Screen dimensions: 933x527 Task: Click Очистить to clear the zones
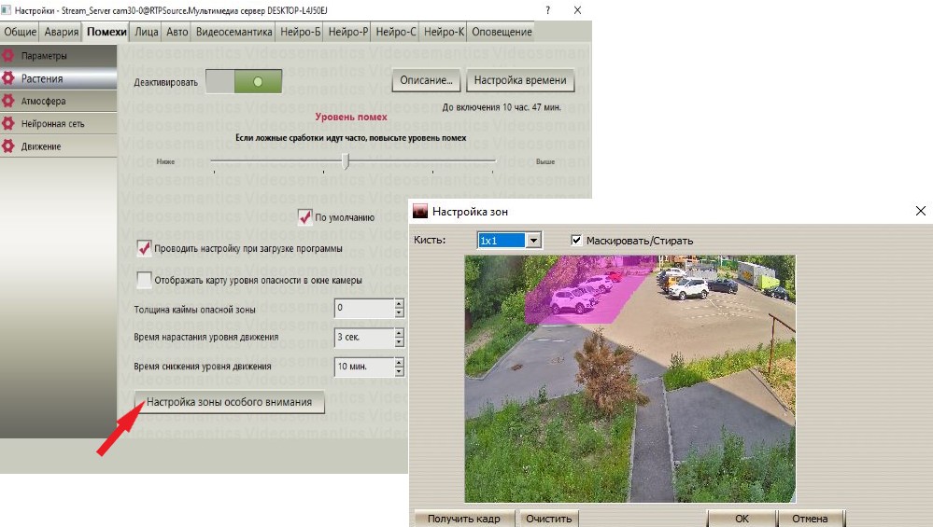(x=548, y=518)
